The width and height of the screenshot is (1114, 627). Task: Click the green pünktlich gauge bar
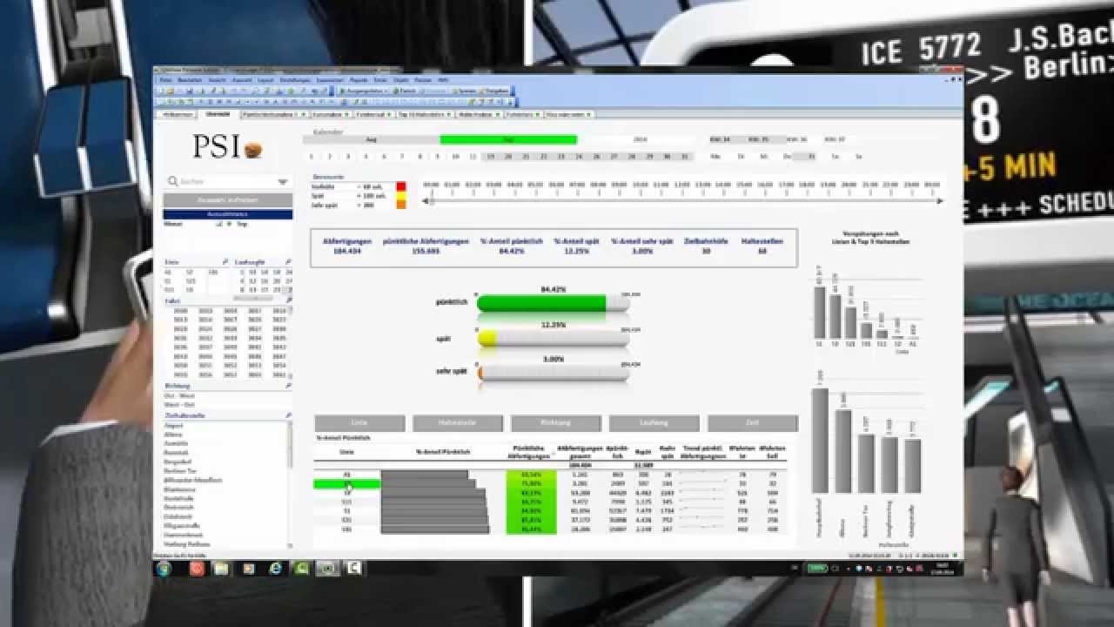click(541, 303)
